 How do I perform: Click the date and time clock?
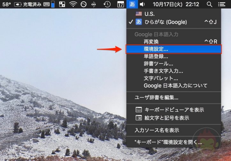tap(176, 4)
